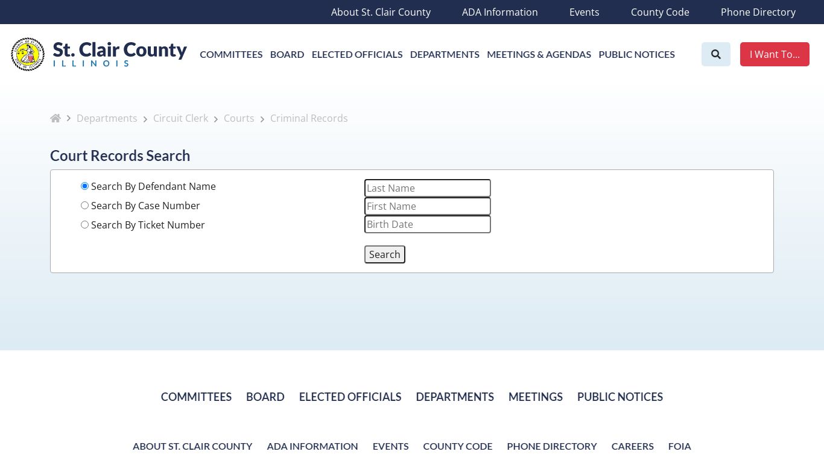
Task: Open the I Want To... button
Action: (x=775, y=54)
